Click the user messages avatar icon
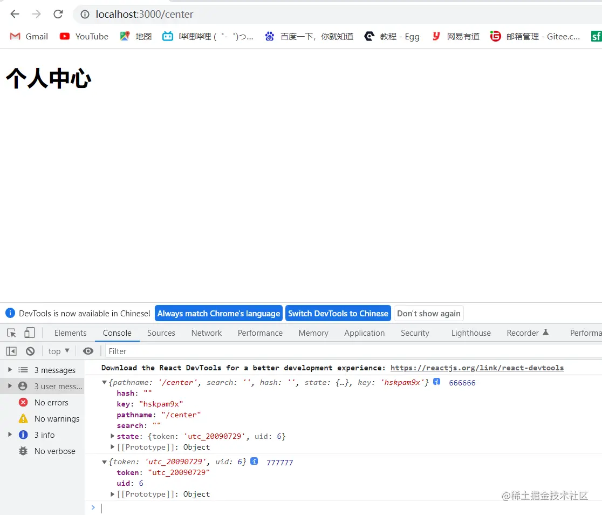 click(23, 386)
